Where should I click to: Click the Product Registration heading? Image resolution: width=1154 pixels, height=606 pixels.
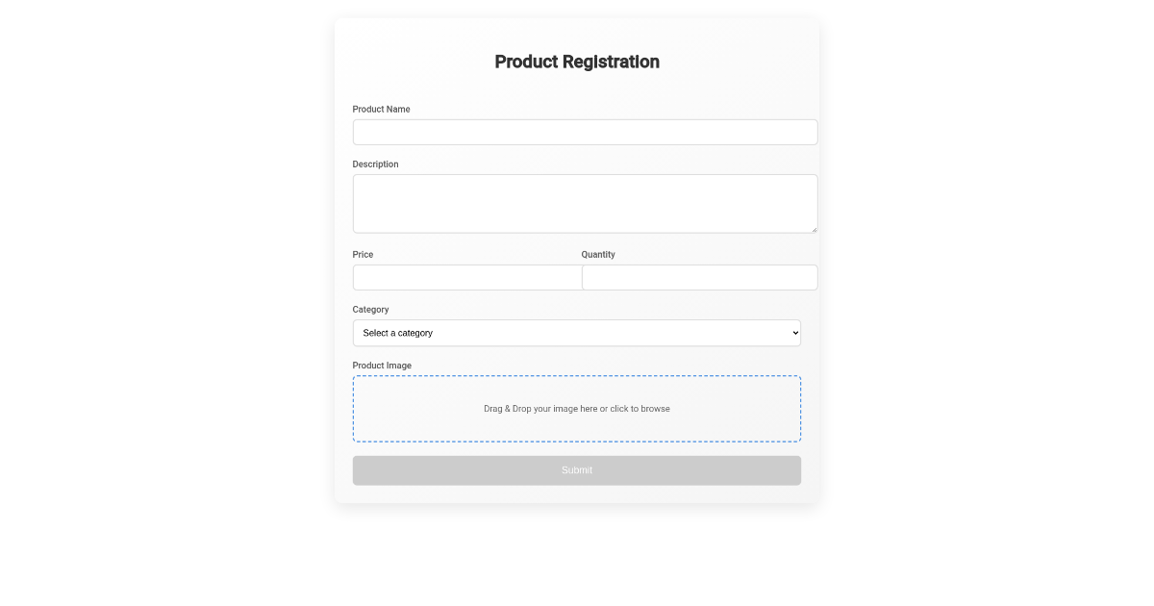[577, 62]
